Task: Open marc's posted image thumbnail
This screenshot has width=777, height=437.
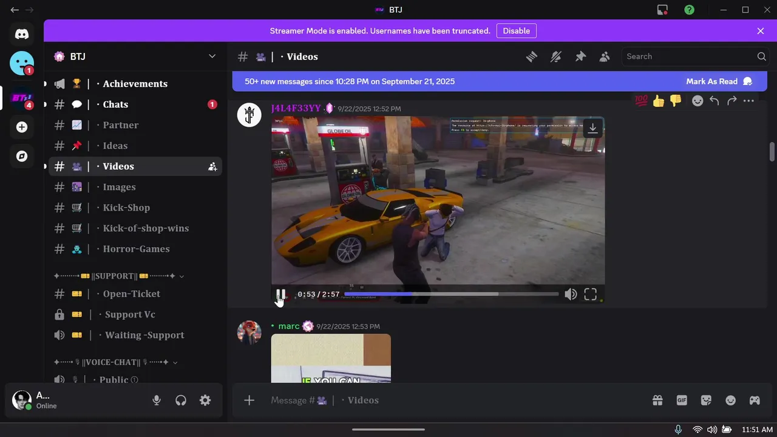Action: point(331,359)
